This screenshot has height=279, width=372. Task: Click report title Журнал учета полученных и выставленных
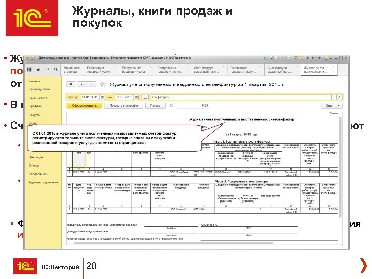click(x=241, y=119)
